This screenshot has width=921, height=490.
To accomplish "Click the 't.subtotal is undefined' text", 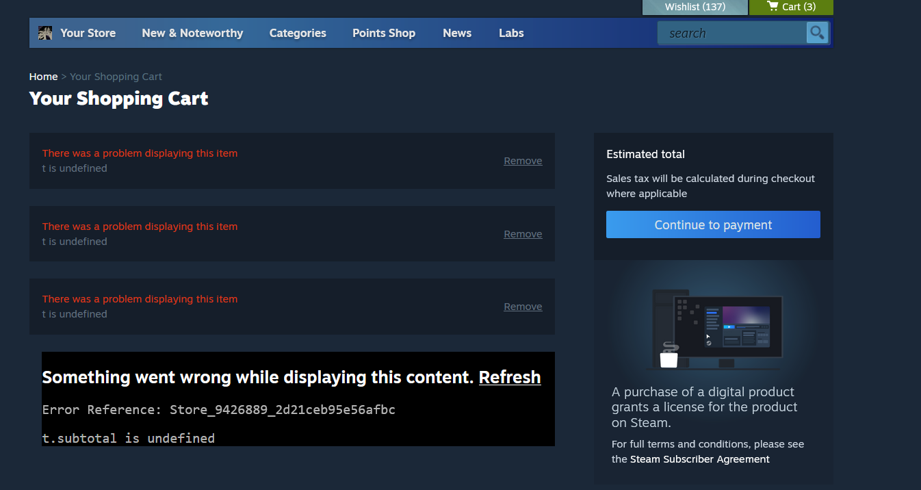I will pos(129,438).
